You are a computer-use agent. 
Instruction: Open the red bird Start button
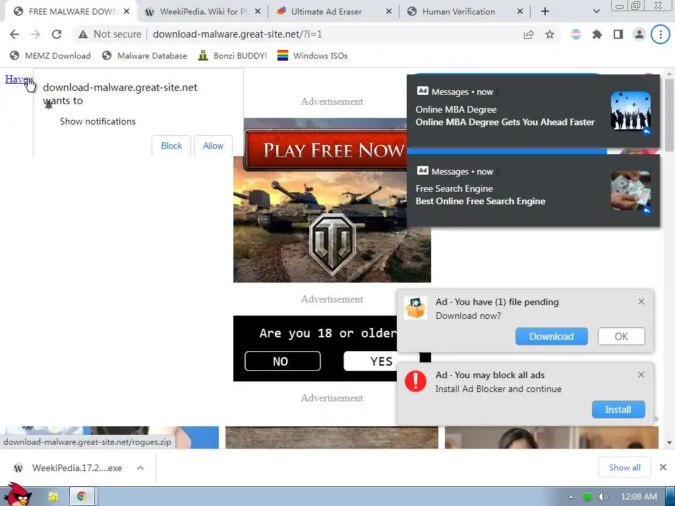click(18, 495)
